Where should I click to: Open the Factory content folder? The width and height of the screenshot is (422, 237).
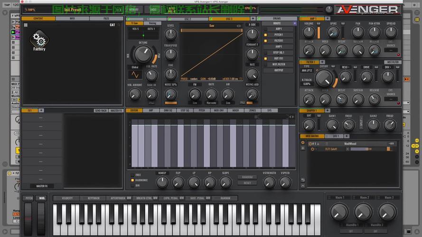[39, 41]
